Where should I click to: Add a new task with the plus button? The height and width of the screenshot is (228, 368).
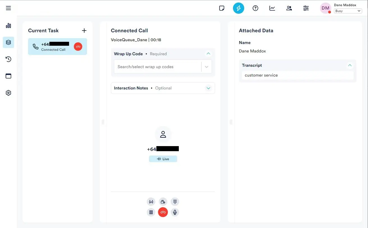tap(84, 31)
